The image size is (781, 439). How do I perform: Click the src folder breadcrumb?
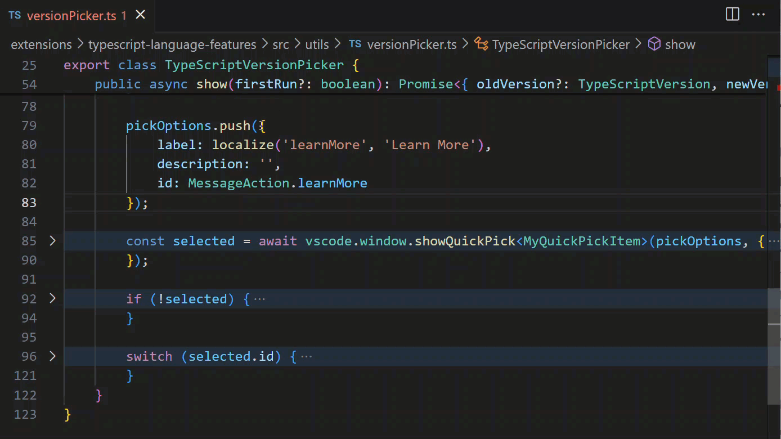pyautogui.click(x=281, y=44)
